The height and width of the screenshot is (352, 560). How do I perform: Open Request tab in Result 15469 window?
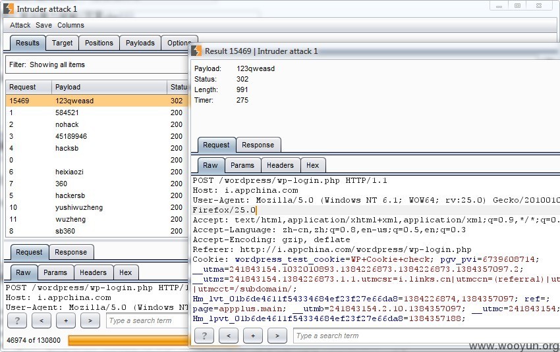click(216, 145)
